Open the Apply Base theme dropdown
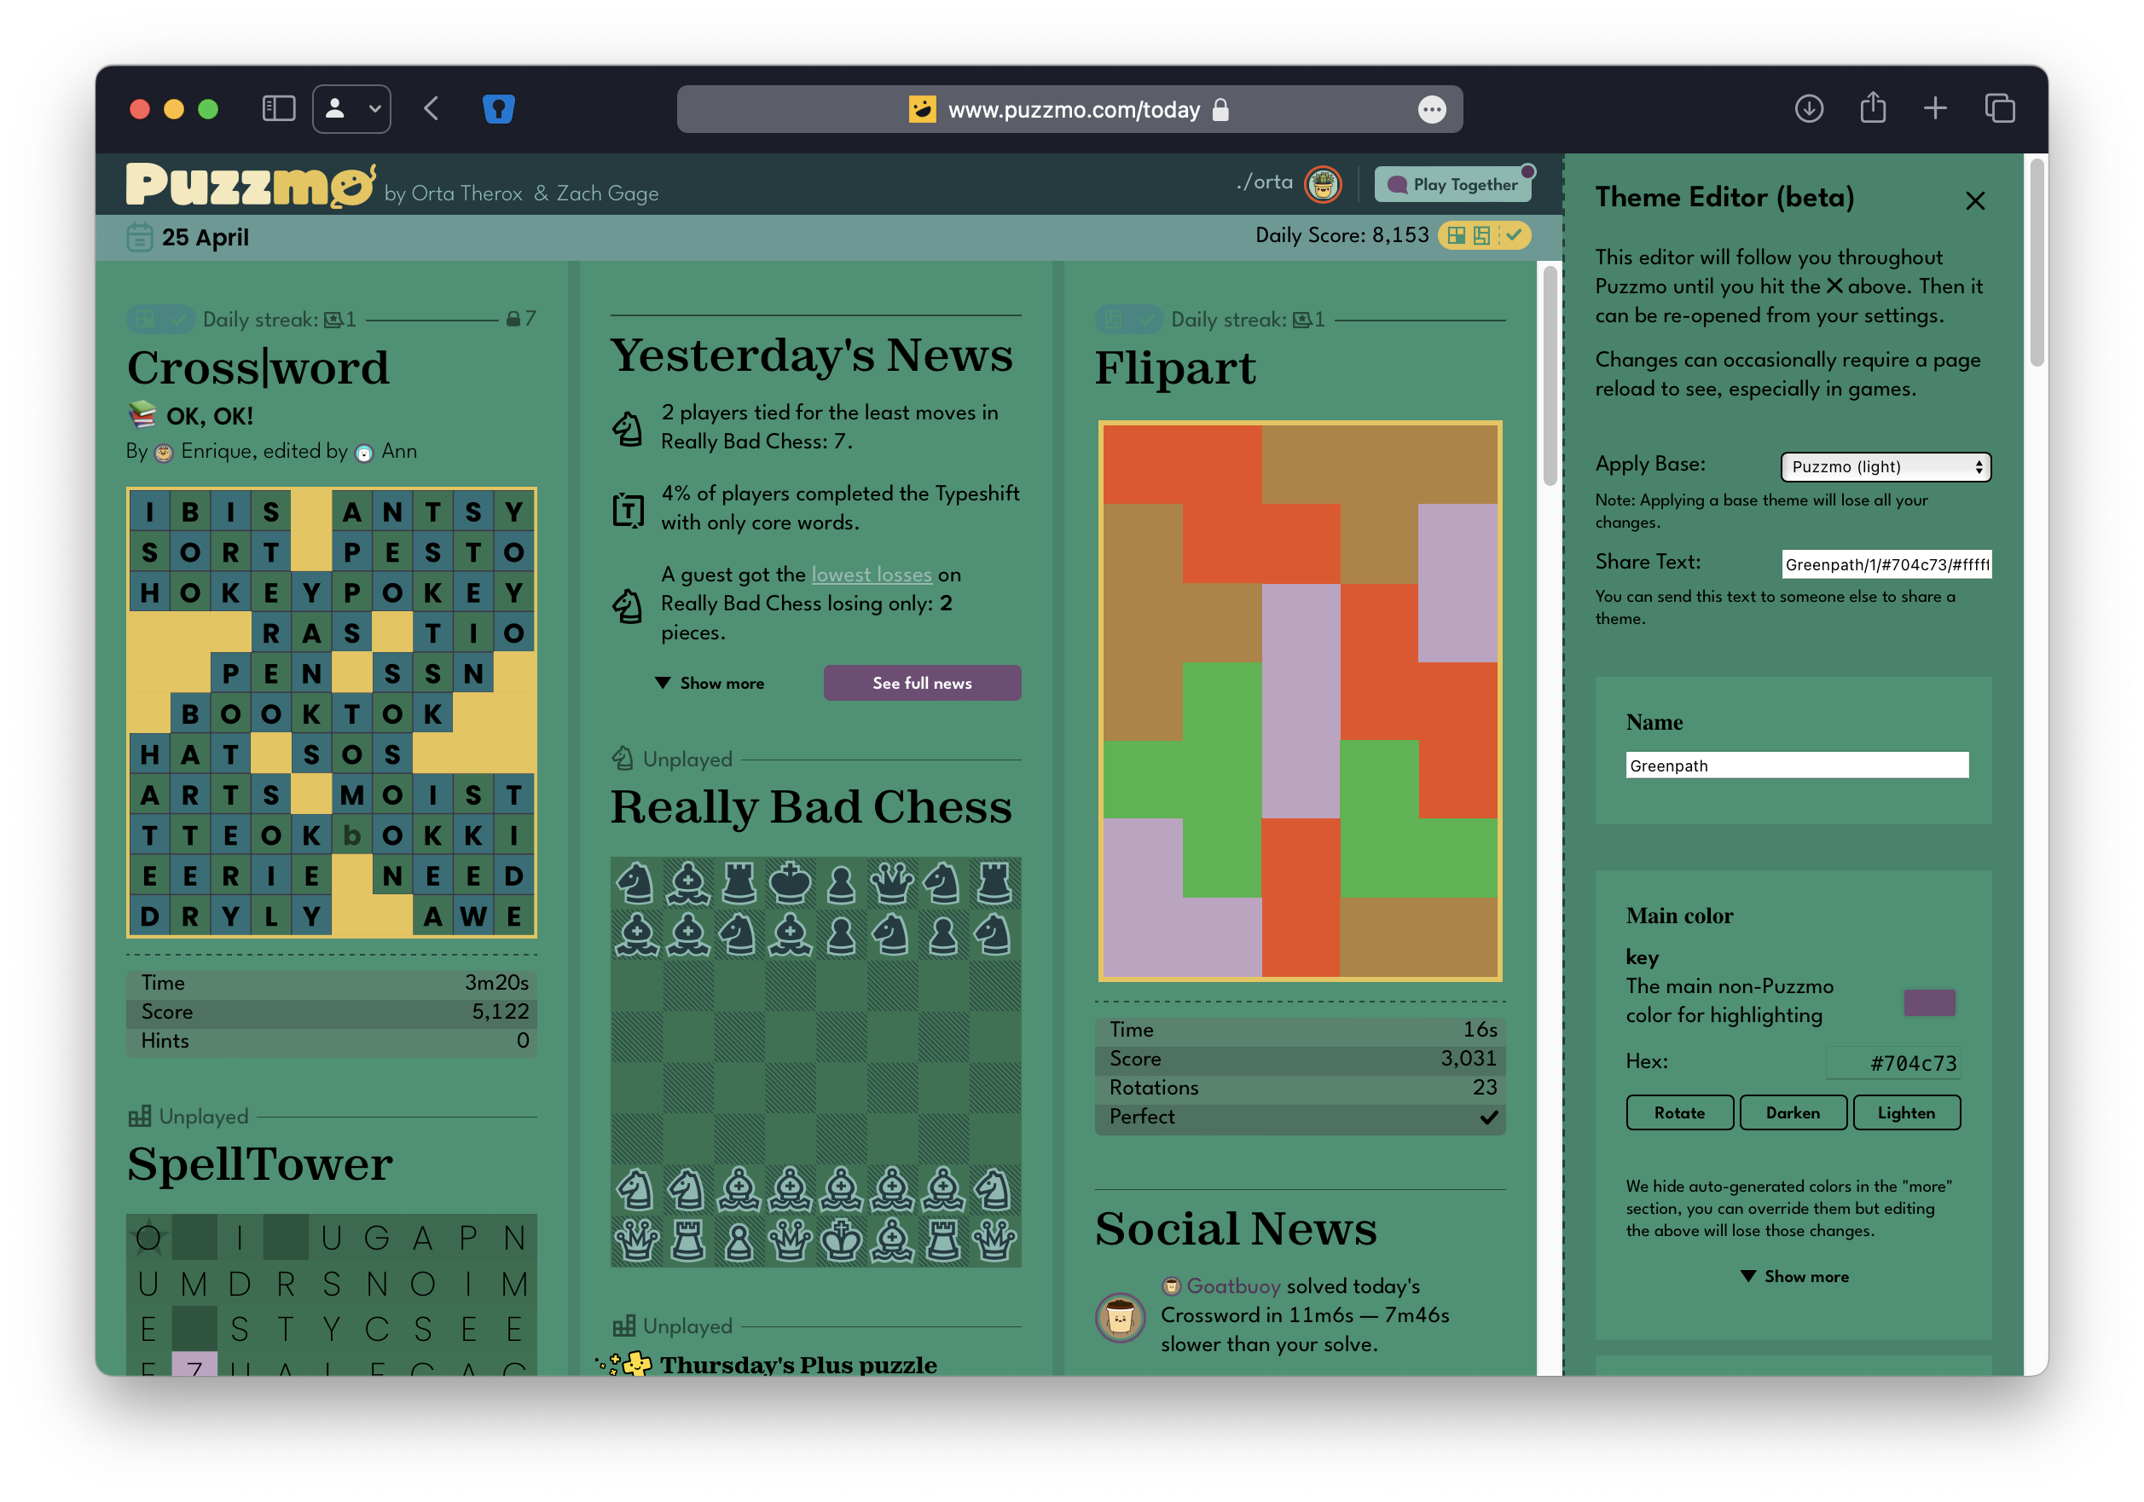Screen dimensions: 2144x1502 (x=1886, y=467)
